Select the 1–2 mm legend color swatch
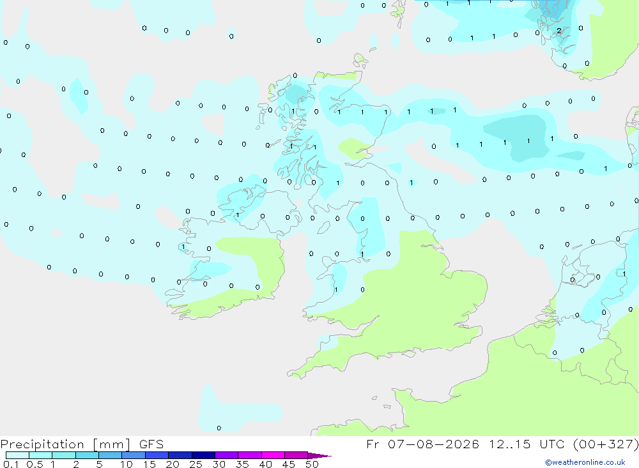This screenshot has height=468, width=639. (x=64, y=455)
